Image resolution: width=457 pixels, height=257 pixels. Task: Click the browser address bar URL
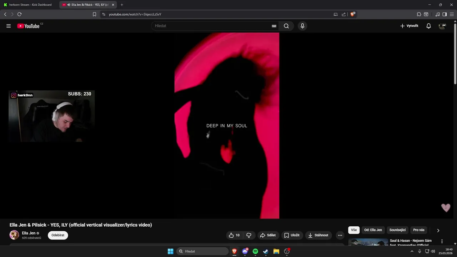(x=135, y=14)
